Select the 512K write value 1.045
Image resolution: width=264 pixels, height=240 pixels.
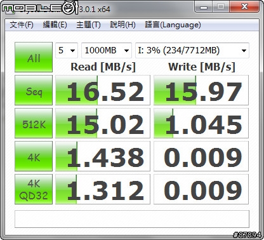coord(201,123)
